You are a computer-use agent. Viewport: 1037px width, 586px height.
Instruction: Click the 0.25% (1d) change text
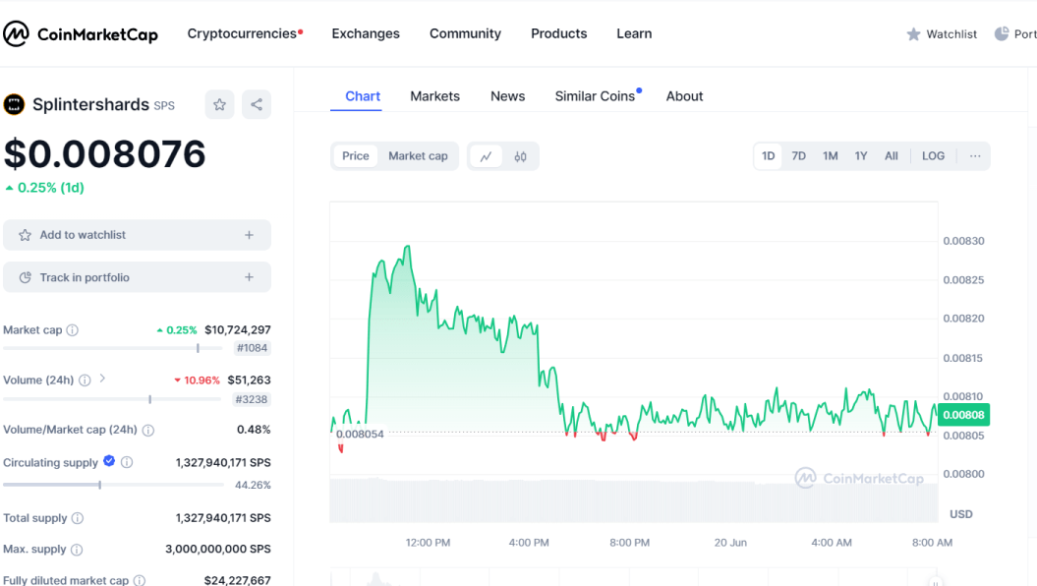pos(51,188)
